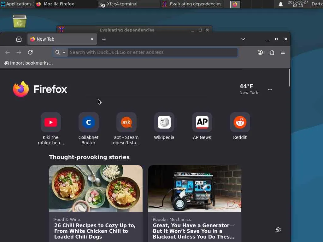
Task: Open the 26 Chili Recipes story headline
Action: tap(95, 231)
